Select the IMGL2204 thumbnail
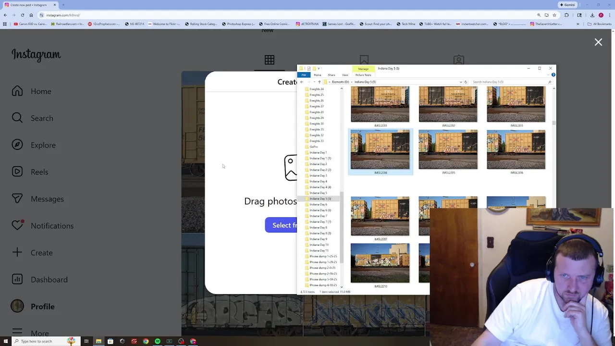The image size is (615, 346). [x=380, y=149]
